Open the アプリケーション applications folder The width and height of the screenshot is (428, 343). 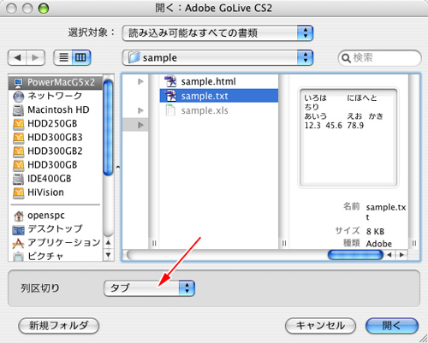(56, 243)
